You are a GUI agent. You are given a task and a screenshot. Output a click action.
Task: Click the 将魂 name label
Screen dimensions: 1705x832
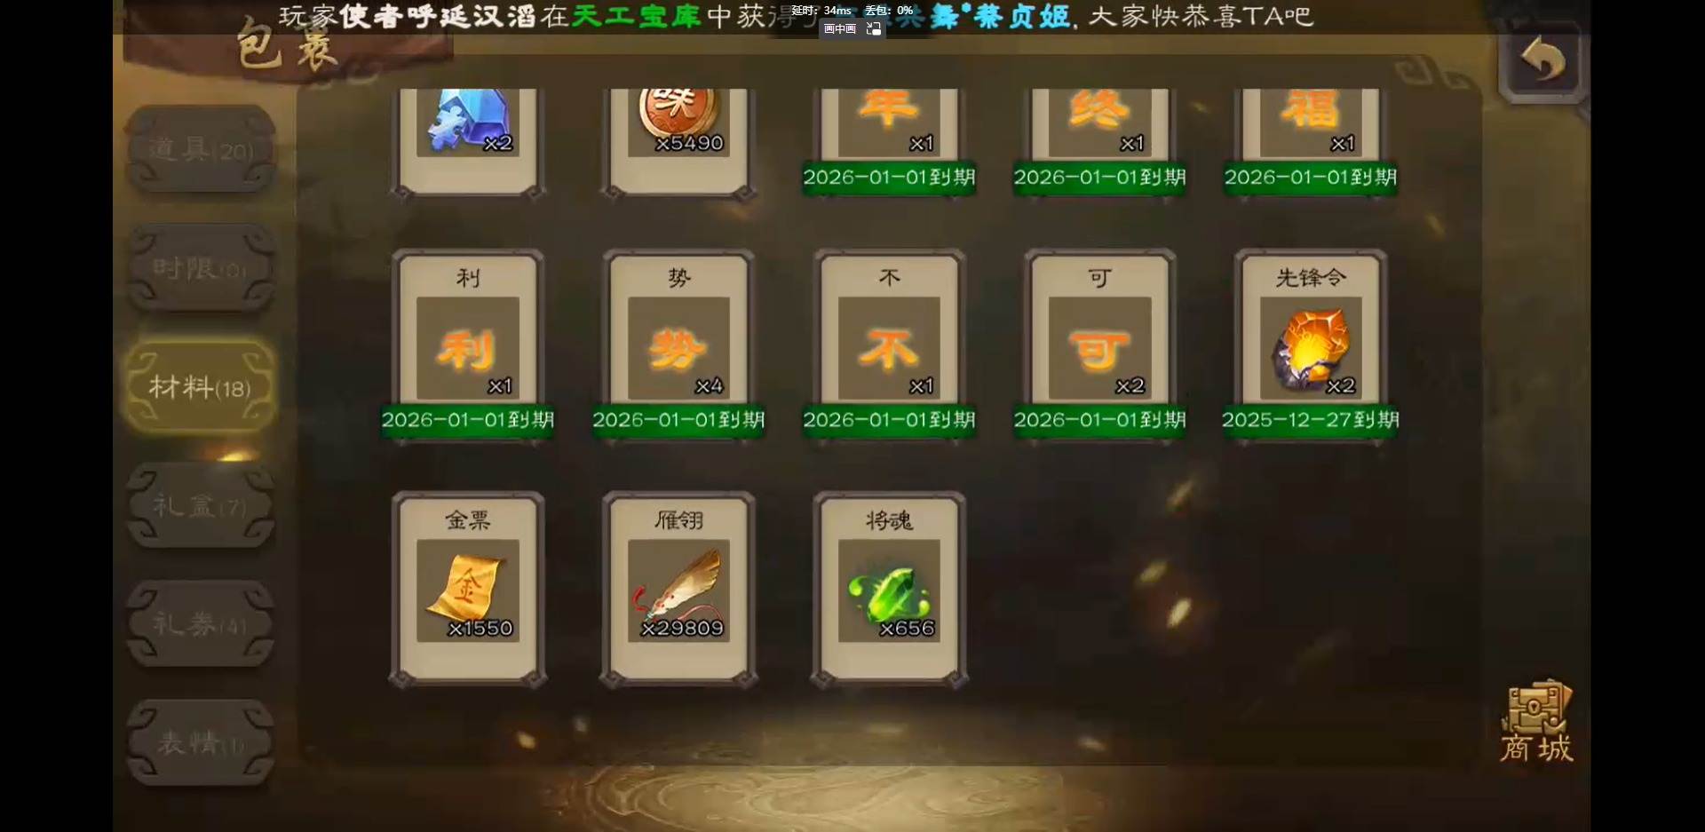pyautogui.click(x=889, y=519)
